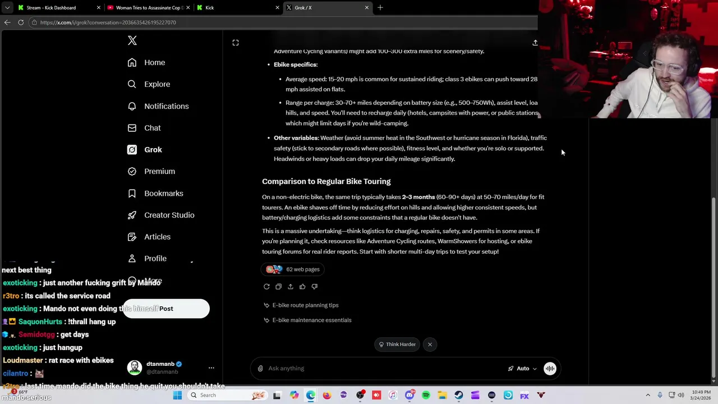The height and width of the screenshot is (404, 718).
Task: Open Spotify from the taskbar
Action: pos(426,395)
